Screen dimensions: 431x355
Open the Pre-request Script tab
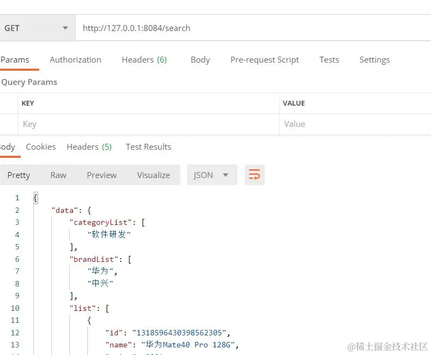tap(264, 60)
